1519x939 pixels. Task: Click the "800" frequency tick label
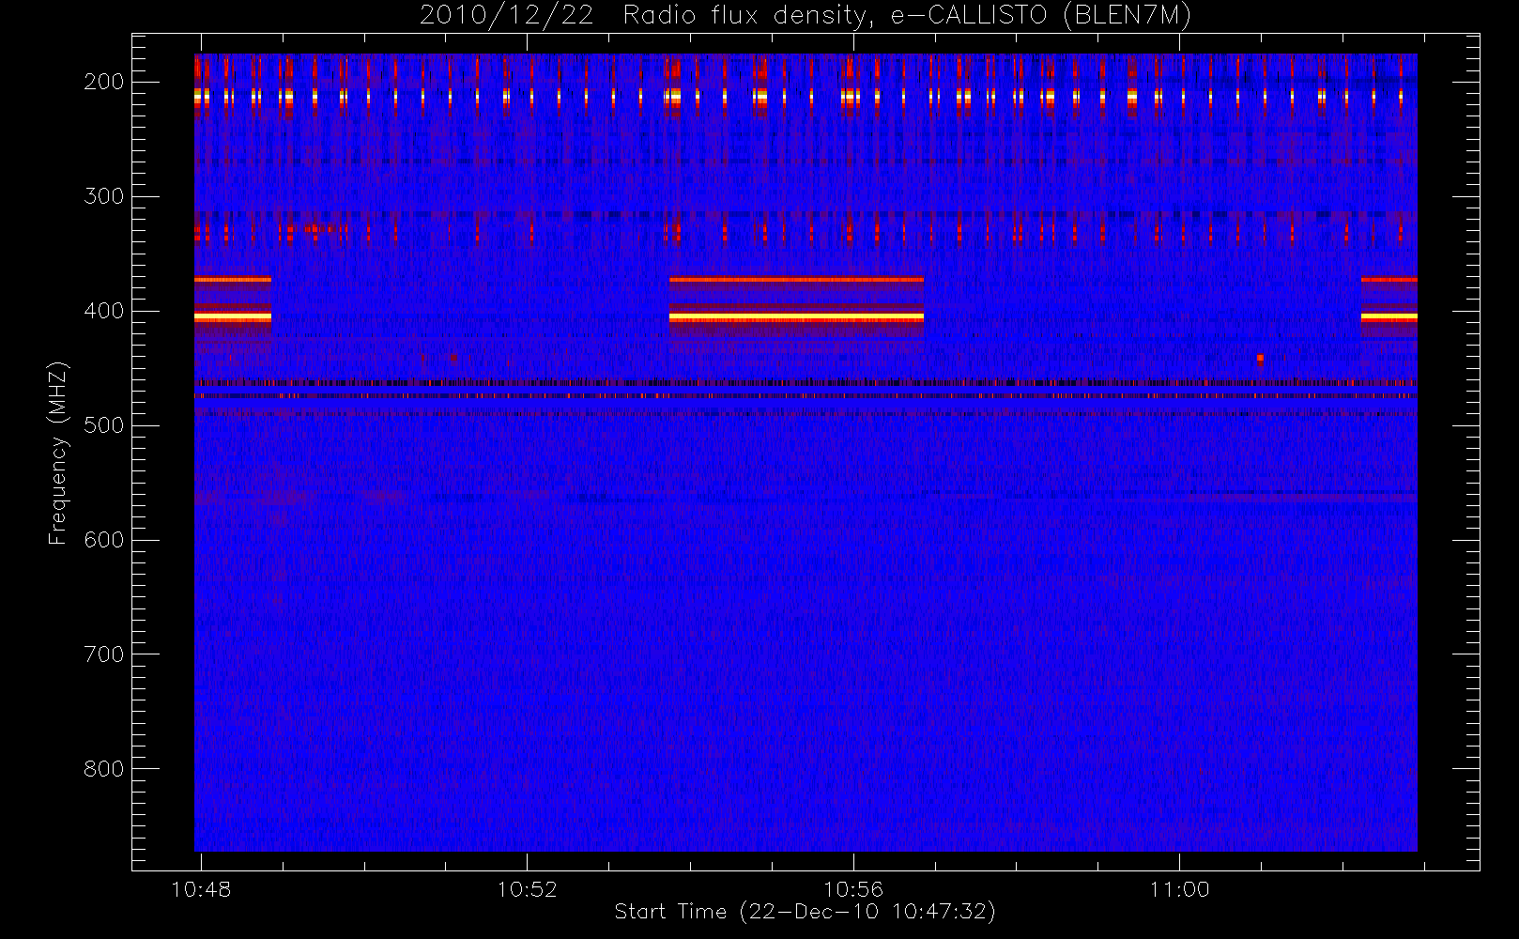(103, 769)
